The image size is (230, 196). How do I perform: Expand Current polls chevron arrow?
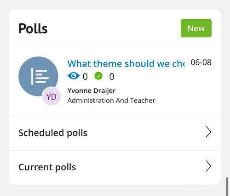[x=208, y=166]
